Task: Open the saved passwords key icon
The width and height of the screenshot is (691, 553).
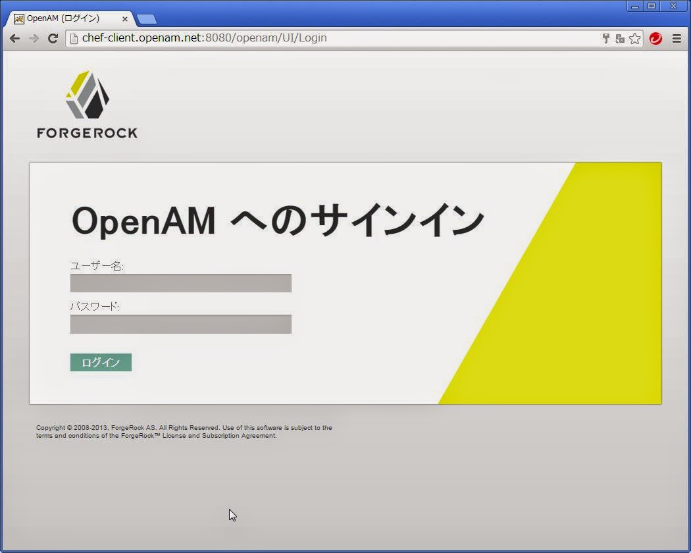Action: (605, 38)
